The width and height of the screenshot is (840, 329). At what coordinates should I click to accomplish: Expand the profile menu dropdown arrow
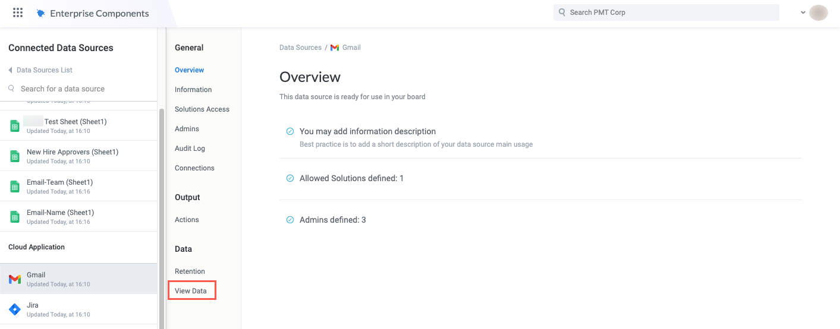click(803, 12)
